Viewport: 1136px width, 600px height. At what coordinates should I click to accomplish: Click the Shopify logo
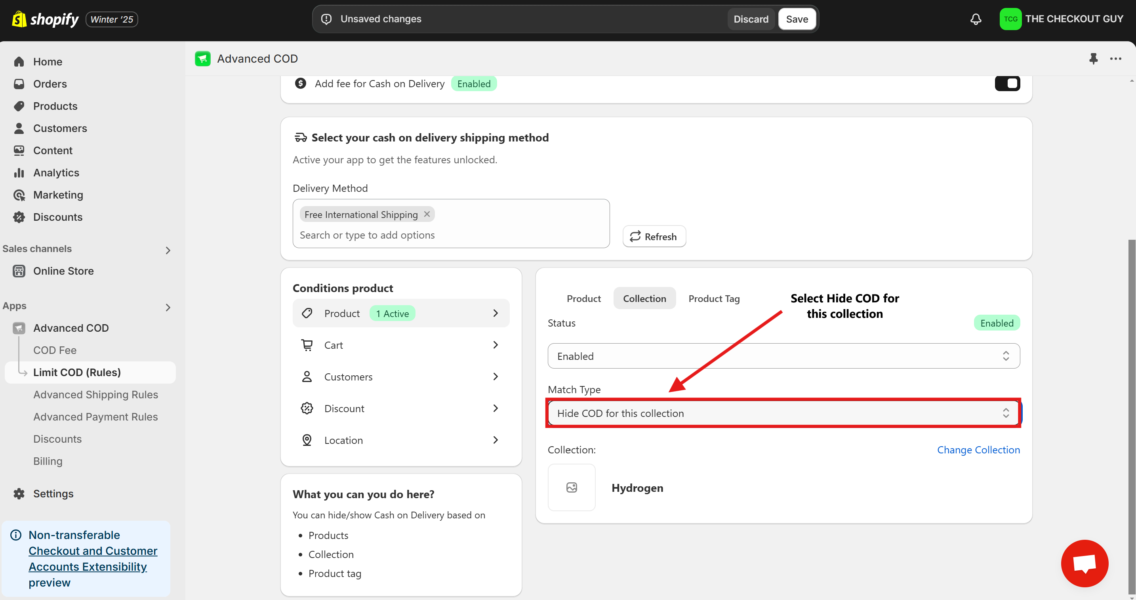[x=45, y=19]
